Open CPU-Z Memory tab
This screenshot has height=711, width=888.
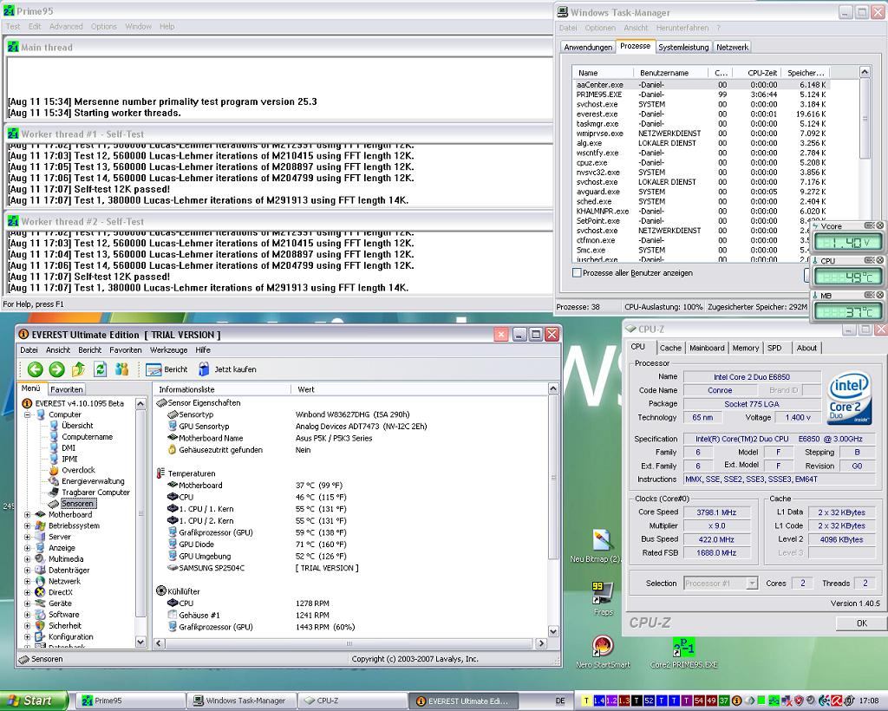[745, 348]
